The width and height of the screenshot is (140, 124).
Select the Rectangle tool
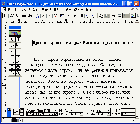pos(12,57)
